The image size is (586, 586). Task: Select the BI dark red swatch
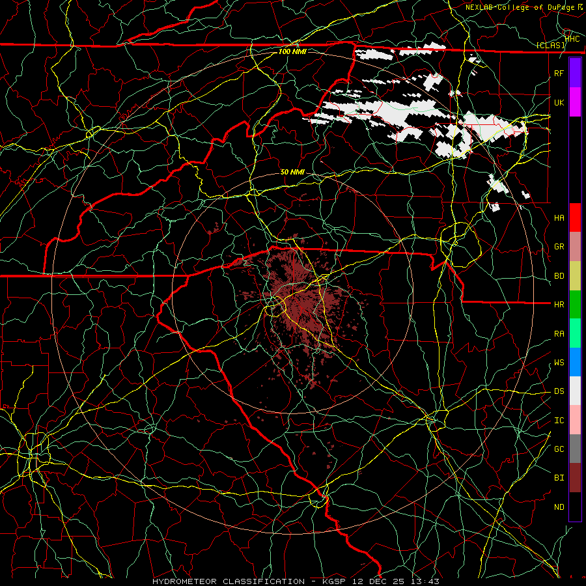(x=575, y=478)
